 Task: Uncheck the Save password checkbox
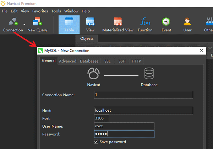96,142
